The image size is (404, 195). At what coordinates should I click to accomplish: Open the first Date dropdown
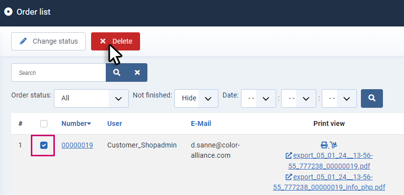(x=259, y=98)
